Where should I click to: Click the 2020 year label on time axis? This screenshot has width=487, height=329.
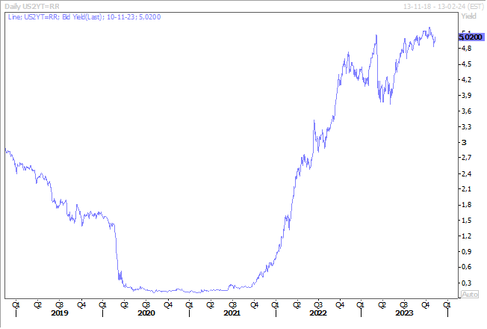pyautogui.click(x=146, y=313)
